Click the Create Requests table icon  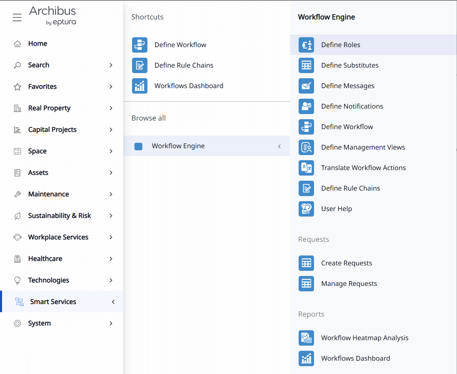coord(306,263)
